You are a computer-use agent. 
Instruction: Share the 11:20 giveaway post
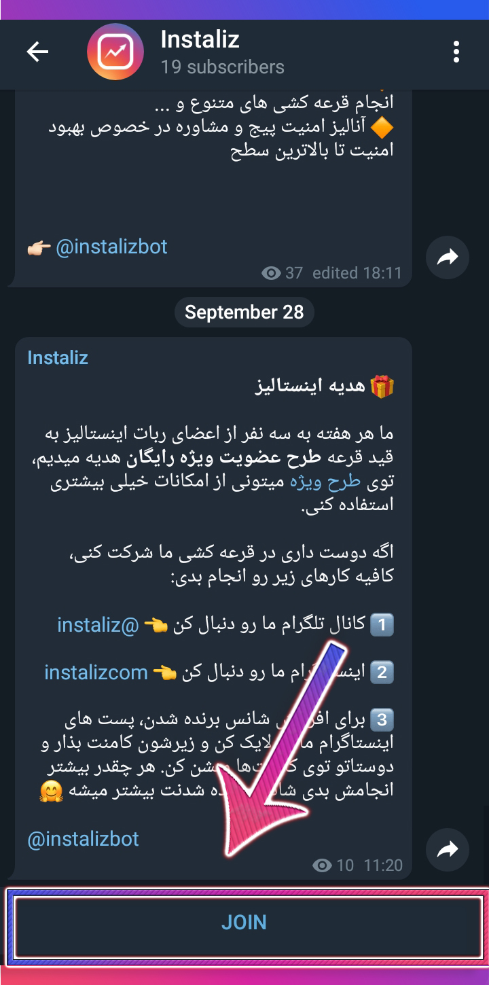[x=448, y=849]
